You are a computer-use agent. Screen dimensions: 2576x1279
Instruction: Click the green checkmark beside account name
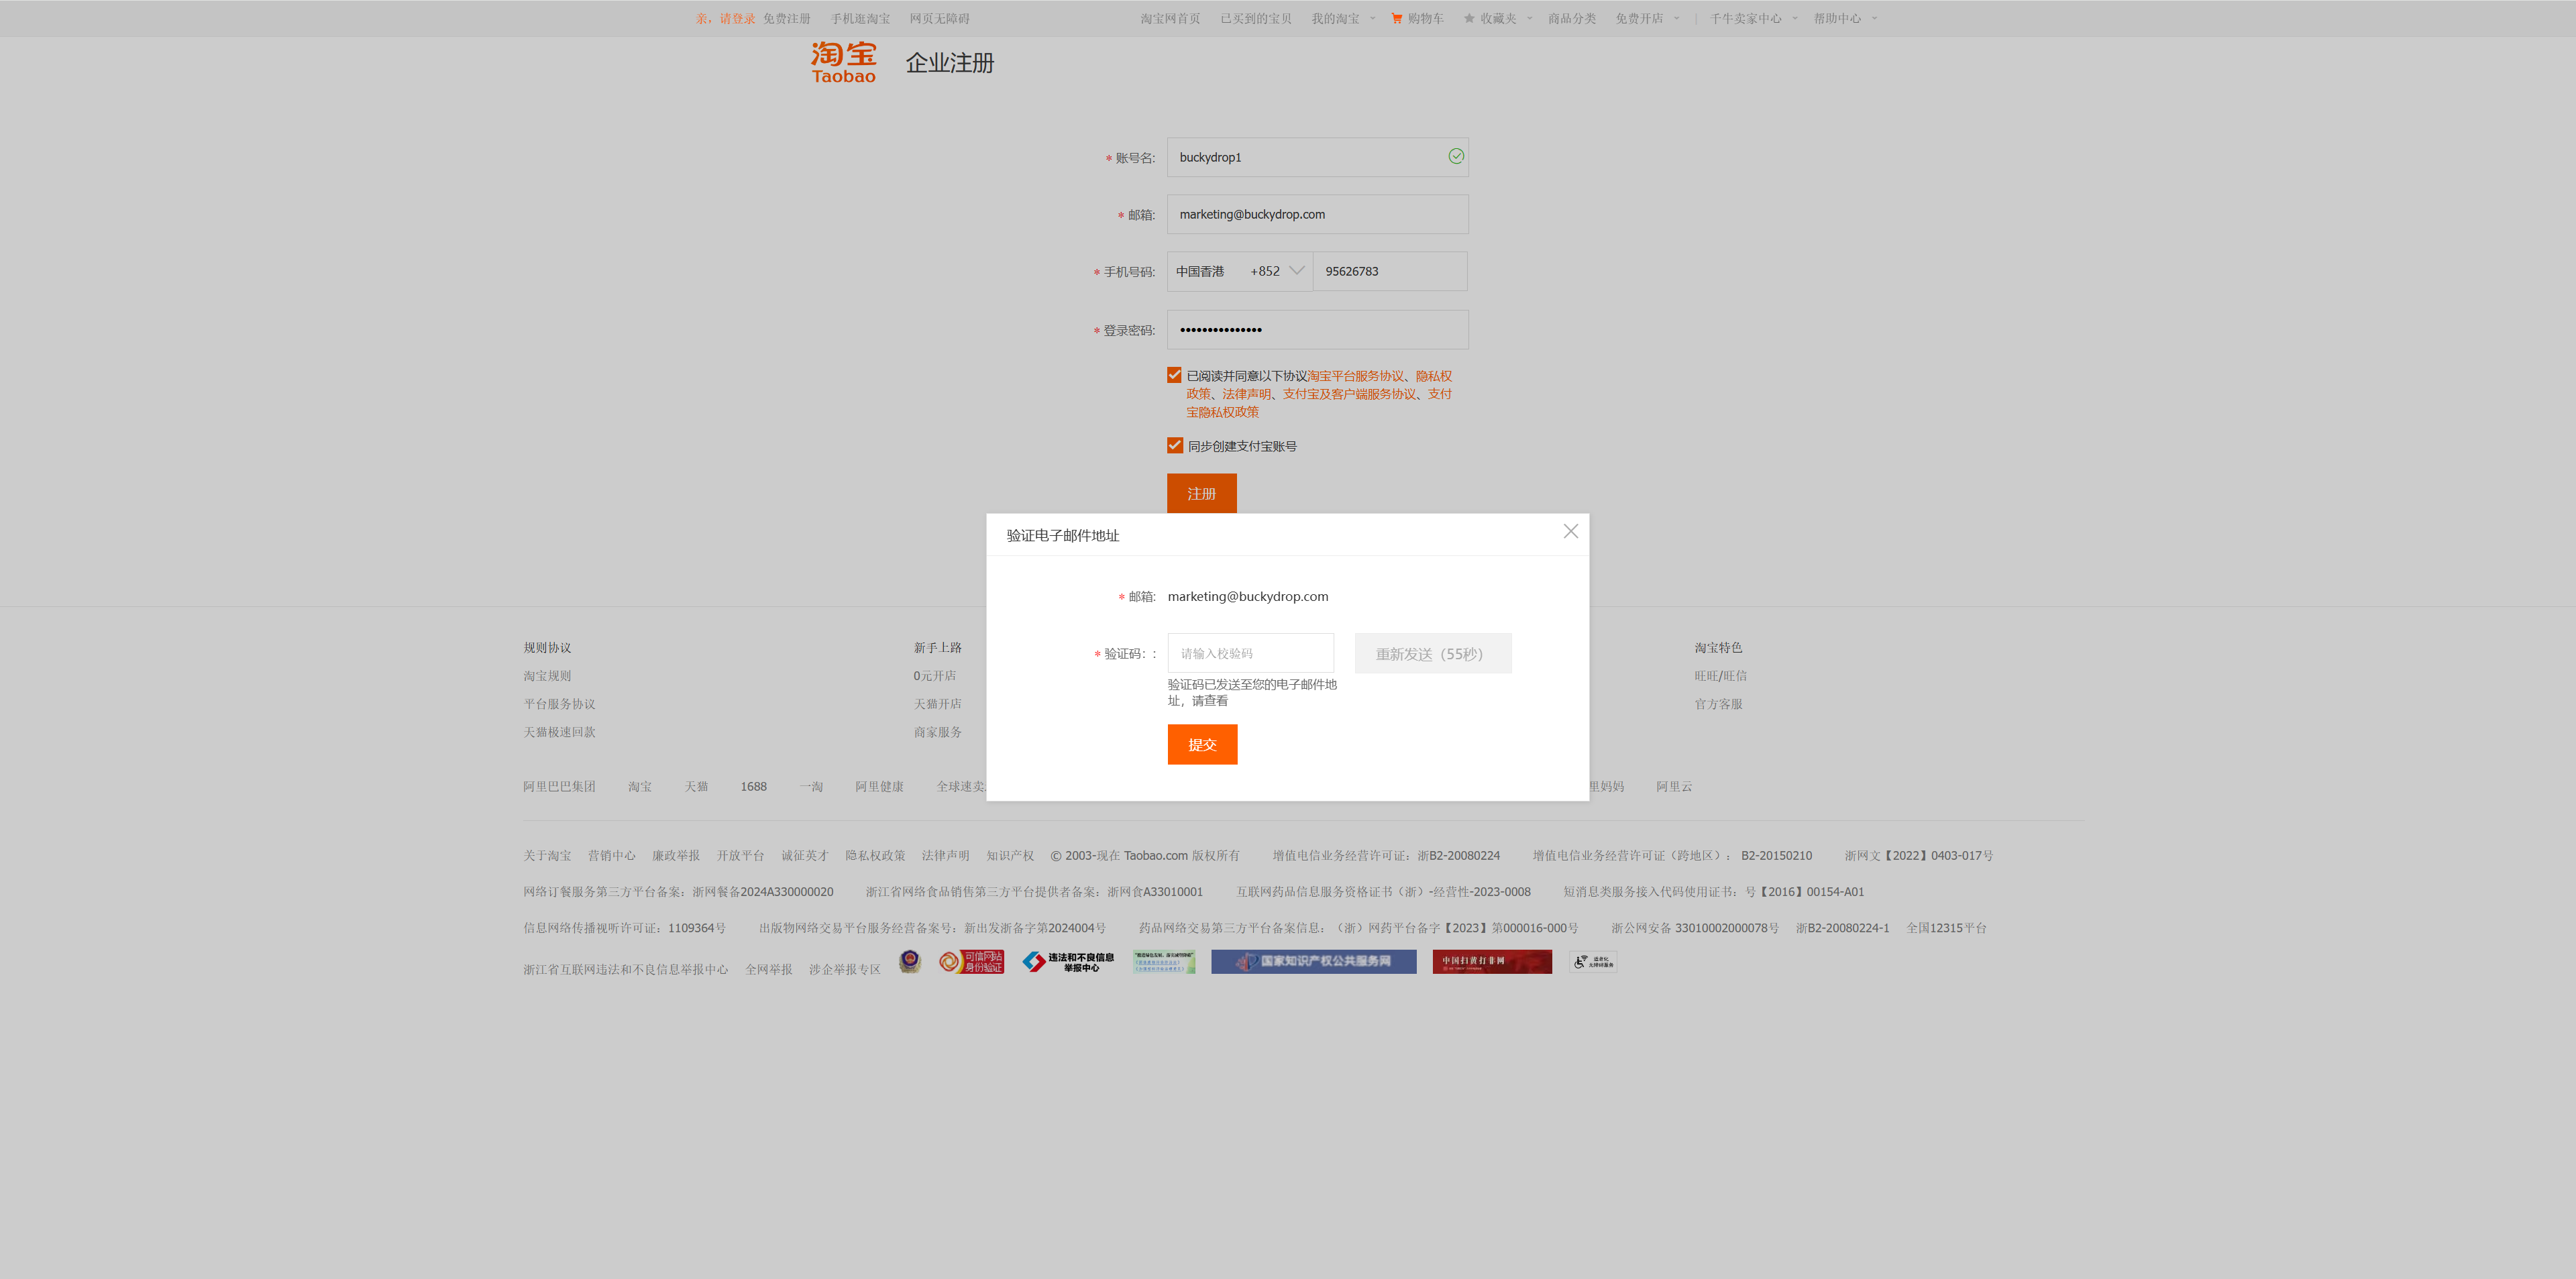point(1455,156)
